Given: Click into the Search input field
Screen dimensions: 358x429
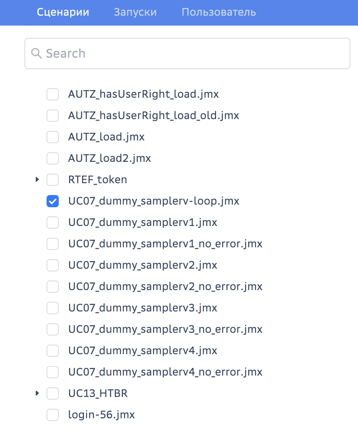Looking at the screenshot, I should (x=191, y=53).
